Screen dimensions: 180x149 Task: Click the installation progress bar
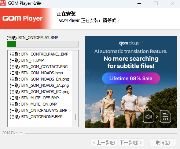click(43, 44)
